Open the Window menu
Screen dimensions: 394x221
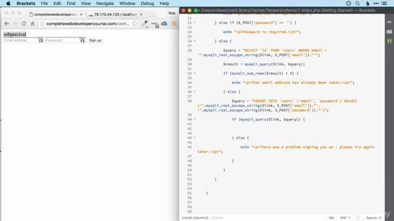point(127,3)
